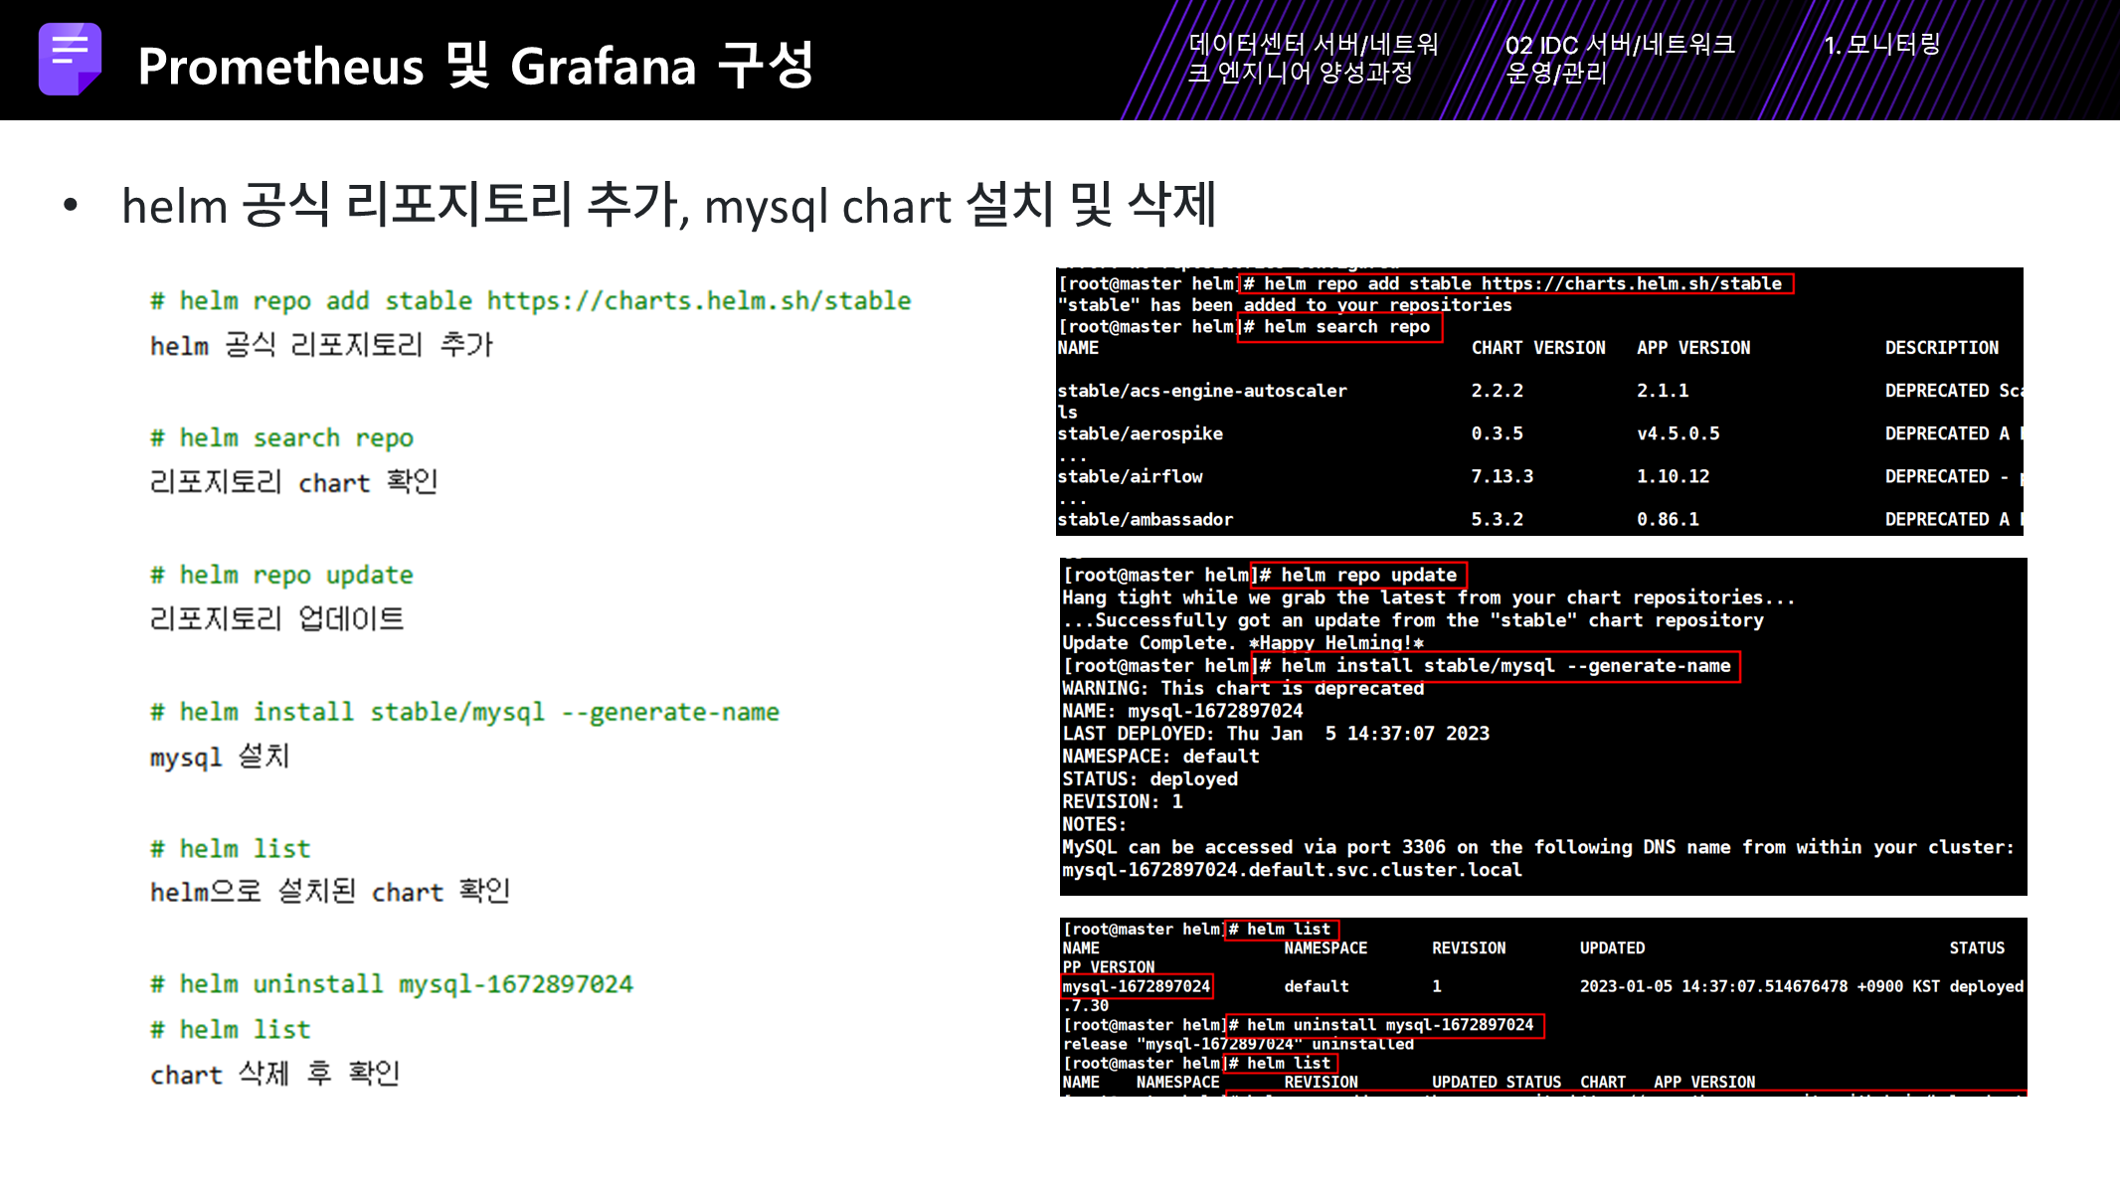Click the 'helm uninstall mysql-1672897024' command text
Image resolution: width=2120 pixels, height=1193 pixels.
pos(392,984)
